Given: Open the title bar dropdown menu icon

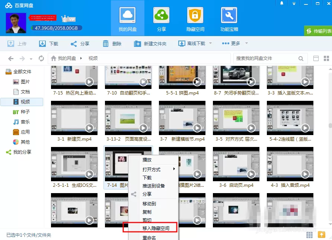Looking at the screenshot, I should [x=294, y=3].
